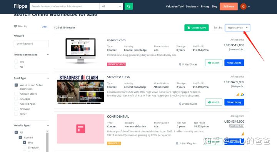Click the USD $515,000 asking price
The height and width of the screenshot is (152, 277).
click(x=234, y=45)
